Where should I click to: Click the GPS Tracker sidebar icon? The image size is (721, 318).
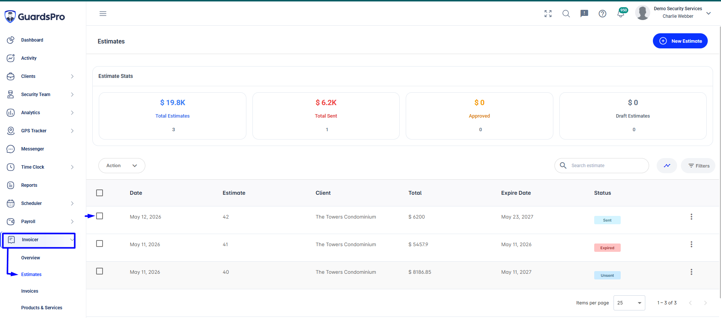click(11, 131)
